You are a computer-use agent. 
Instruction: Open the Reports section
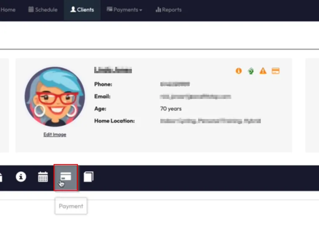168,10
